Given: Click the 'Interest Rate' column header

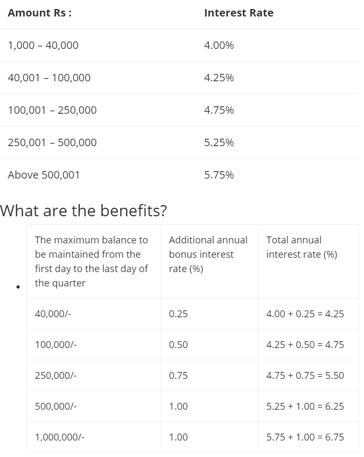Looking at the screenshot, I should tap(239, 13).
